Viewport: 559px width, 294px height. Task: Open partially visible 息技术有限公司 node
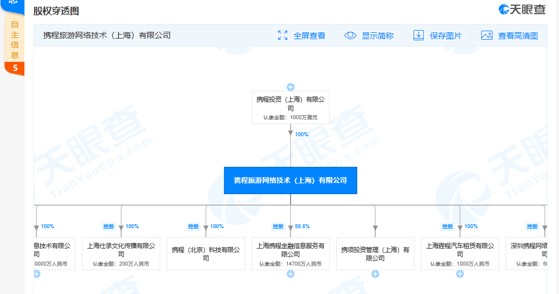tap(55, 254)
